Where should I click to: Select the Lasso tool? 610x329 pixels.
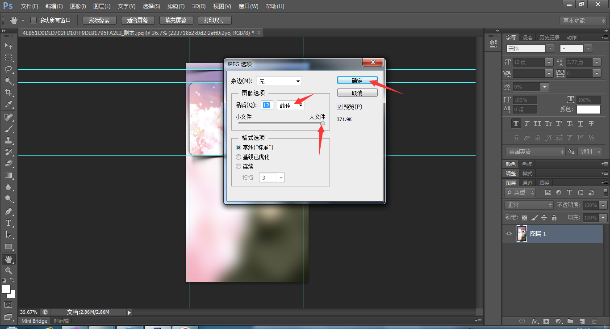8,69
